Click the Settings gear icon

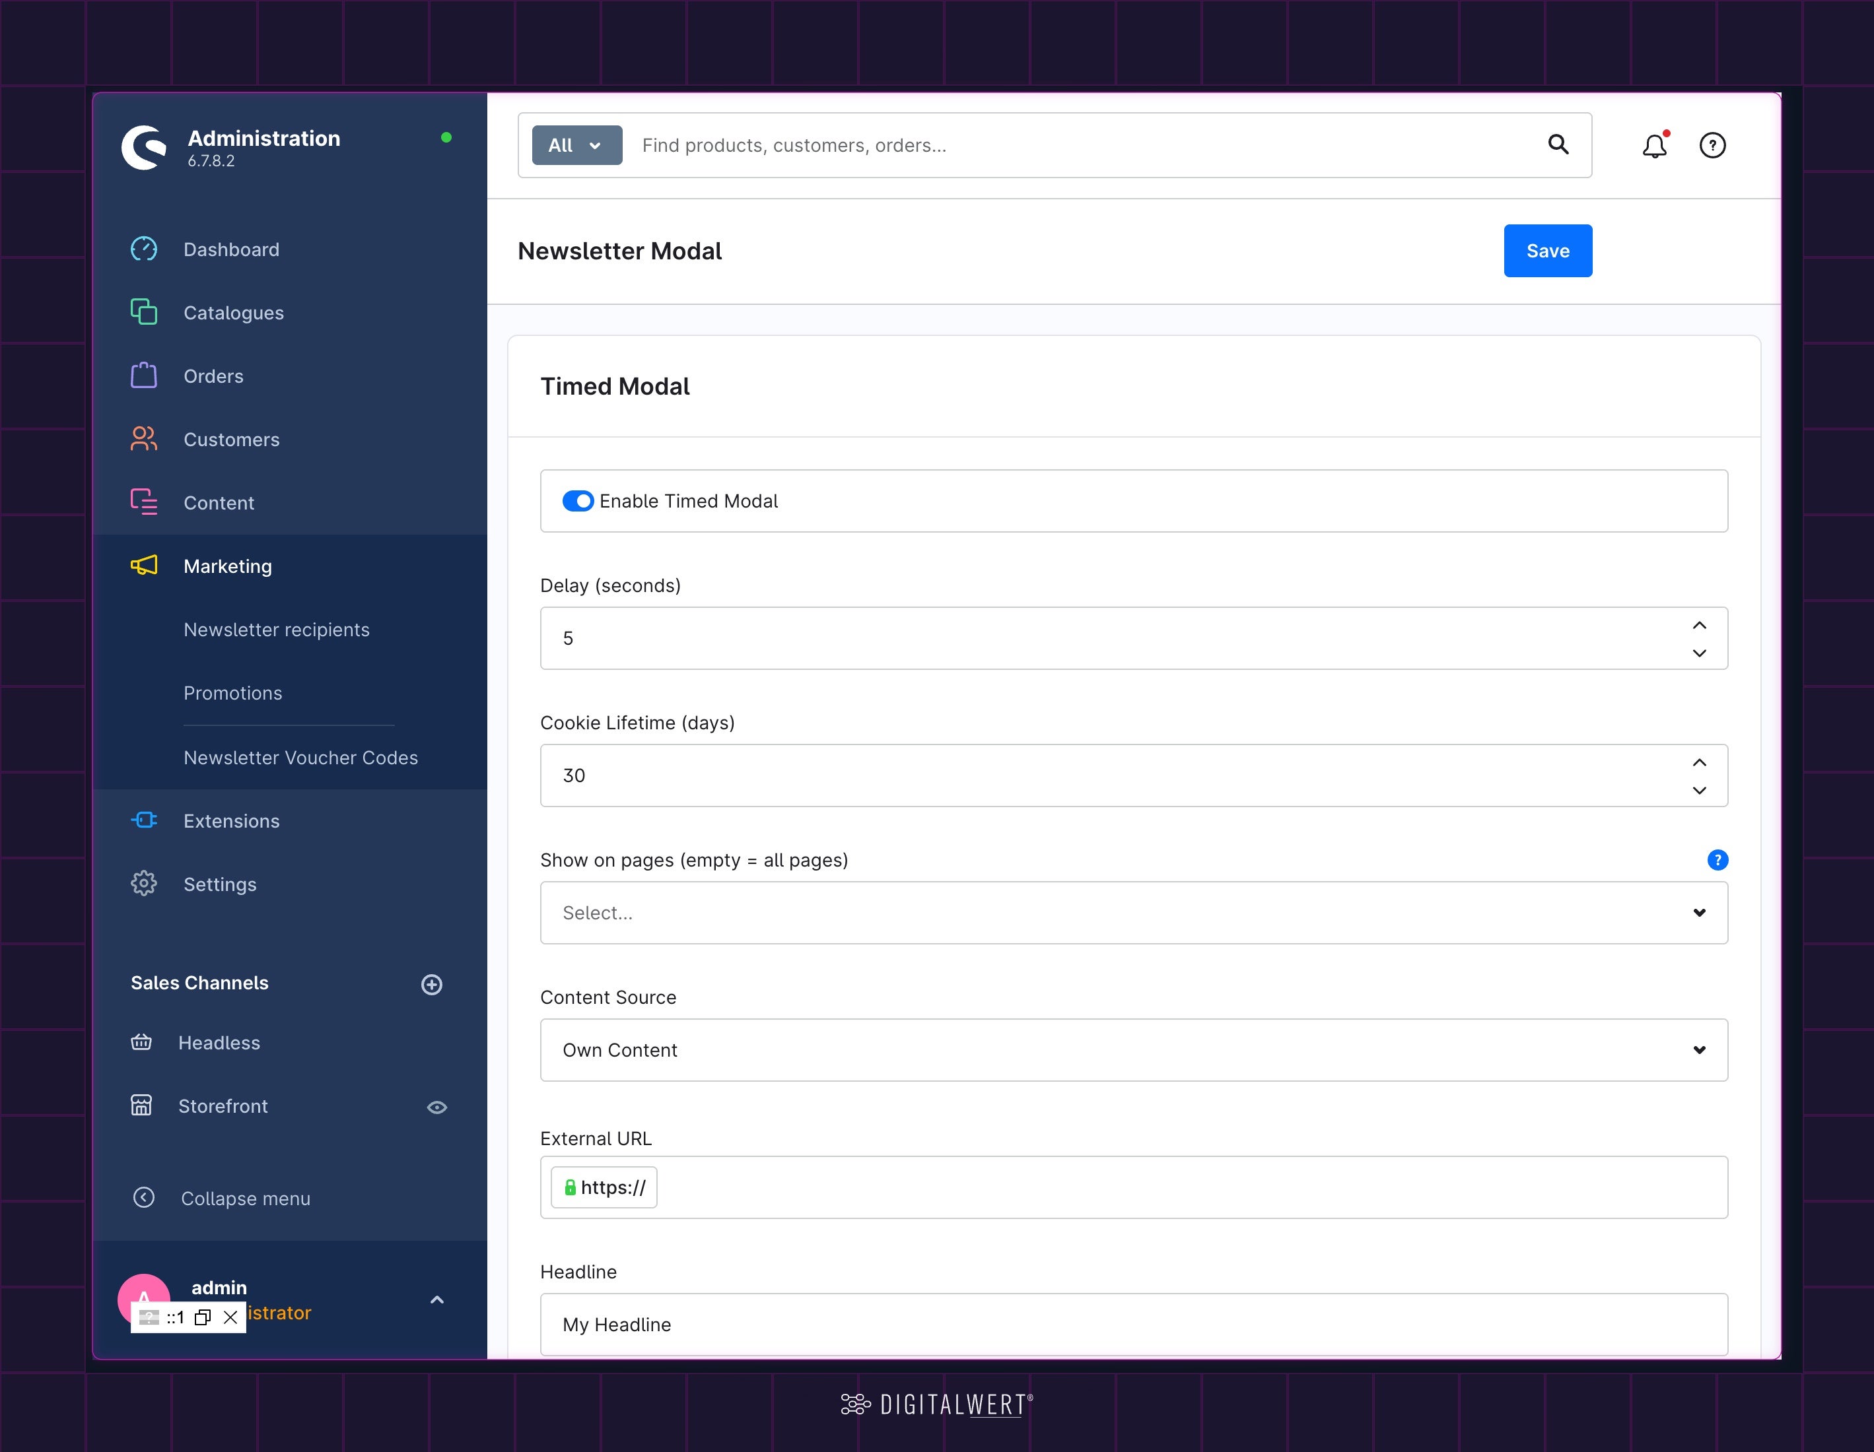143,883
